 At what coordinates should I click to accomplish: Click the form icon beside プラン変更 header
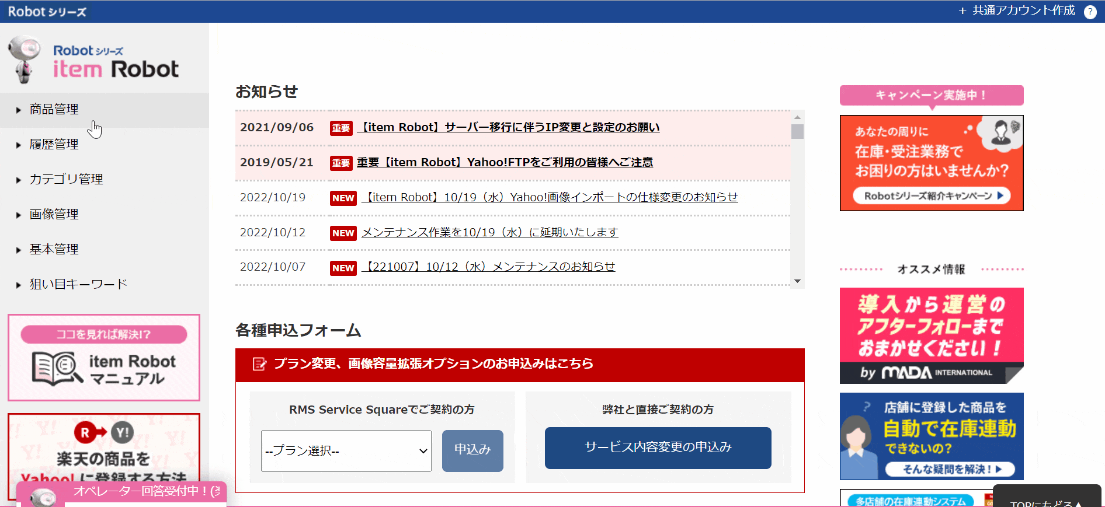click(259, 364)
